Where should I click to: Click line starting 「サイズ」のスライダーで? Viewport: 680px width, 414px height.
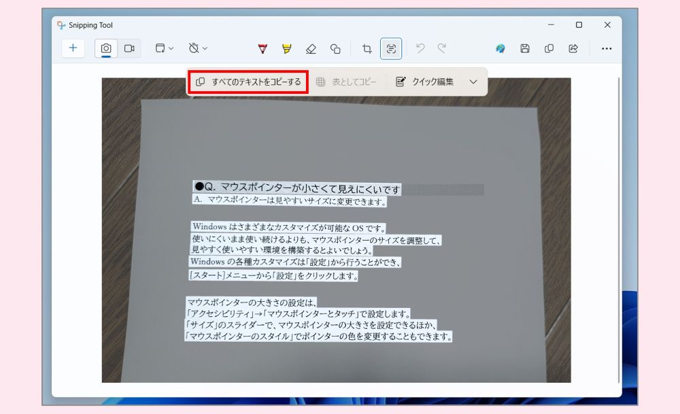click(311, 325)
